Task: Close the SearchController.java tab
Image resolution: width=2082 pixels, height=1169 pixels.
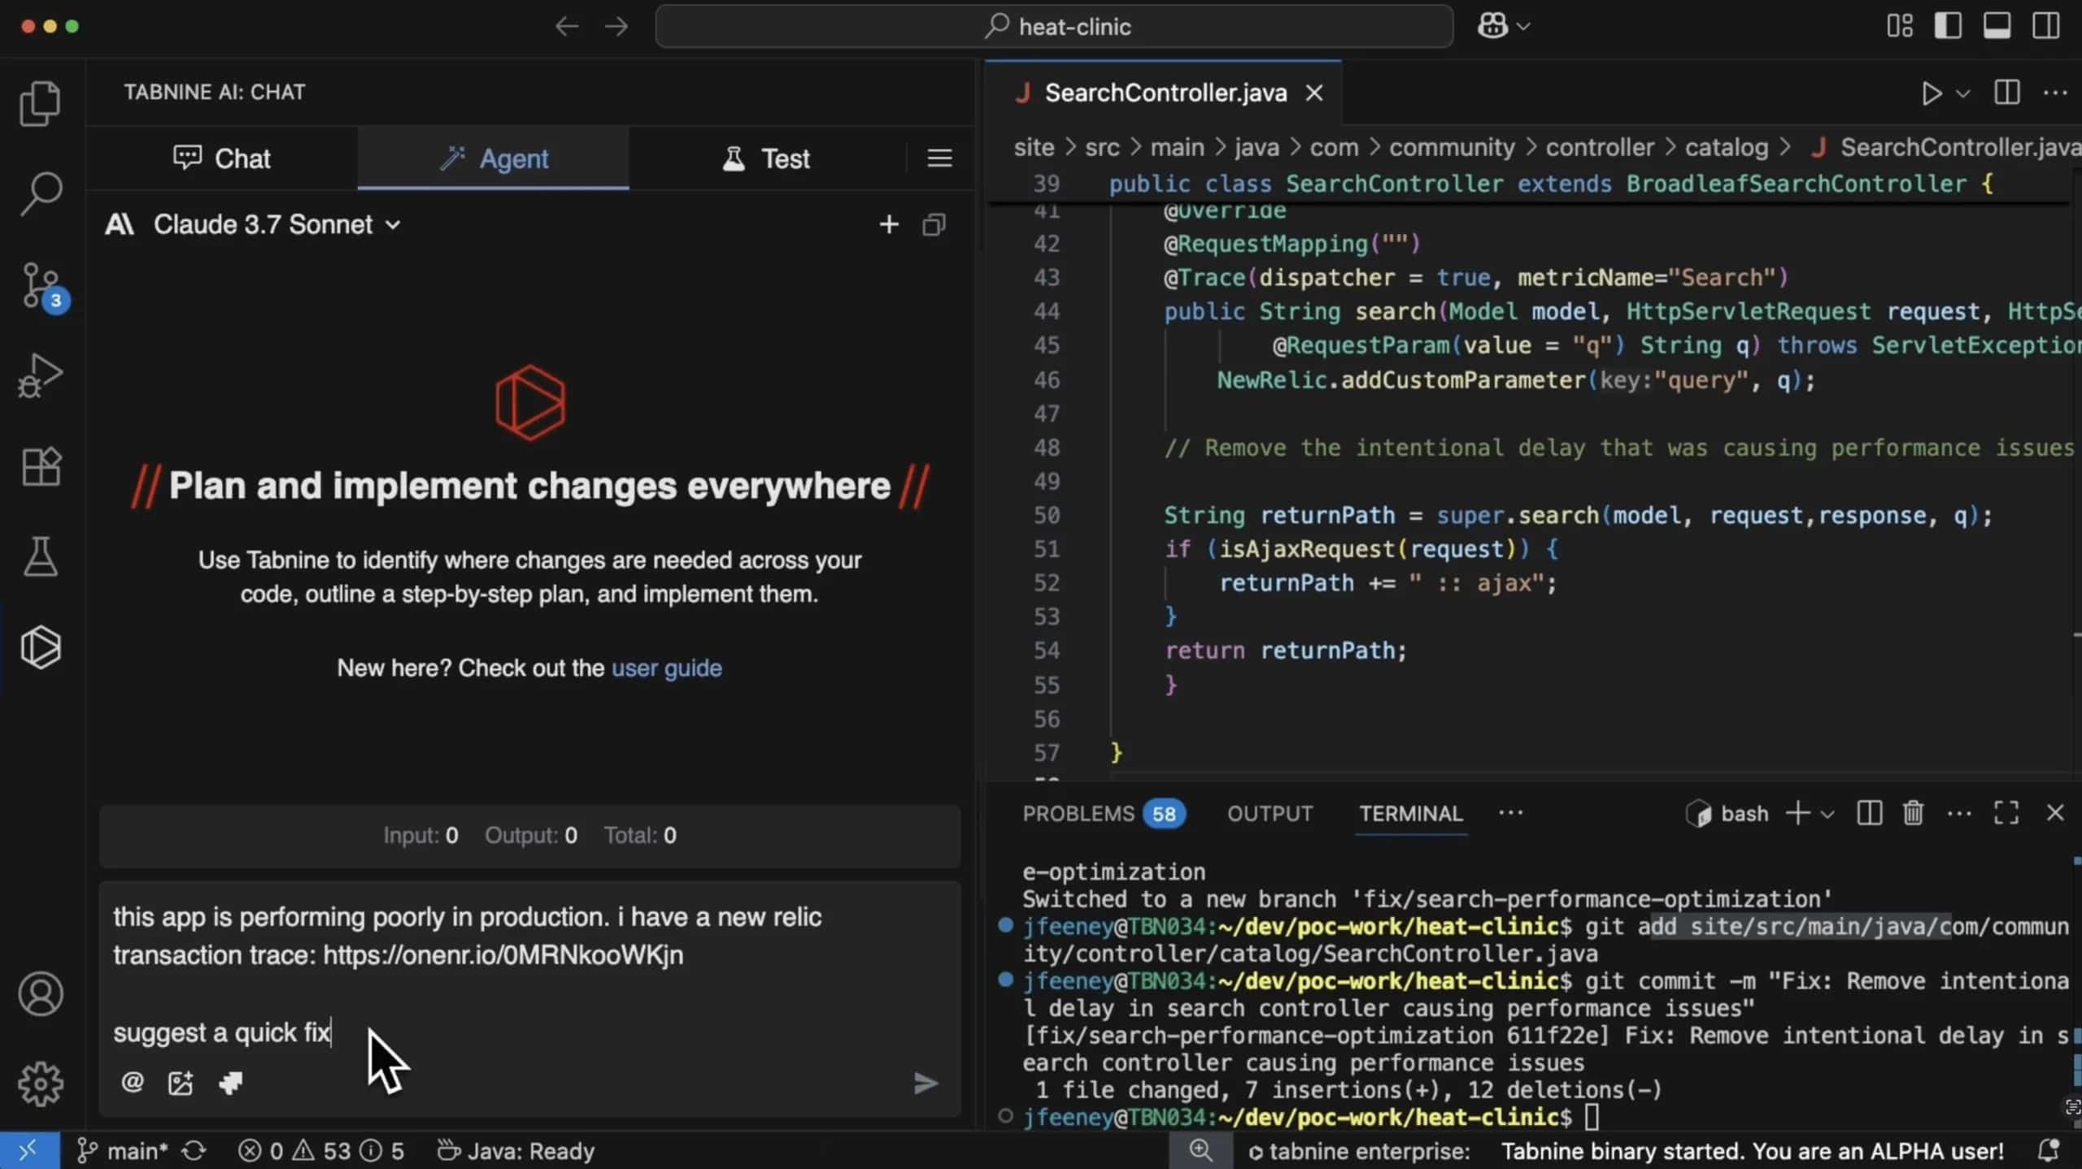Action: pos(1314,93)
